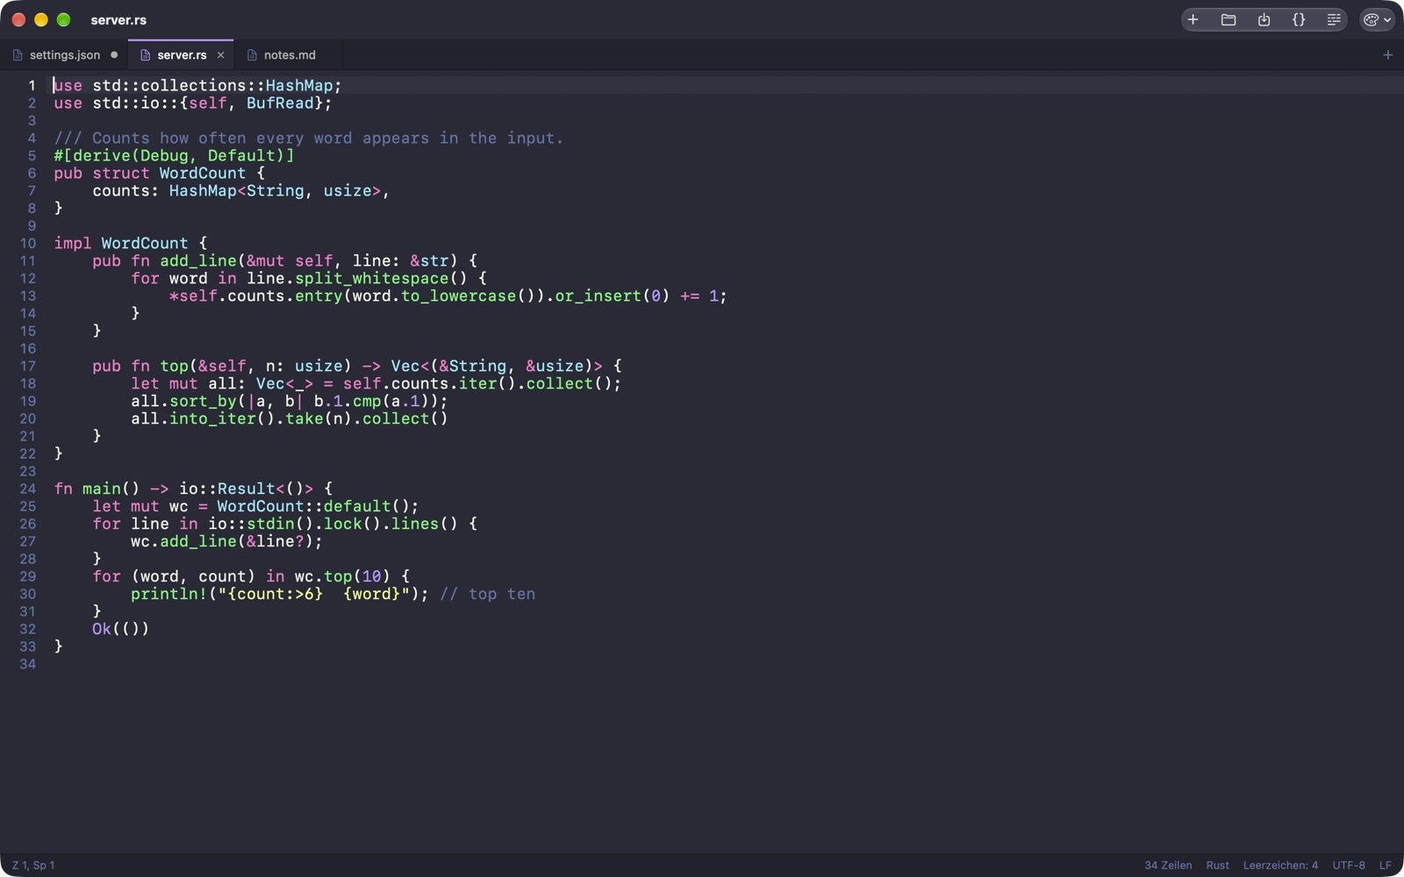Click the add_line function name on line 11

198,260
